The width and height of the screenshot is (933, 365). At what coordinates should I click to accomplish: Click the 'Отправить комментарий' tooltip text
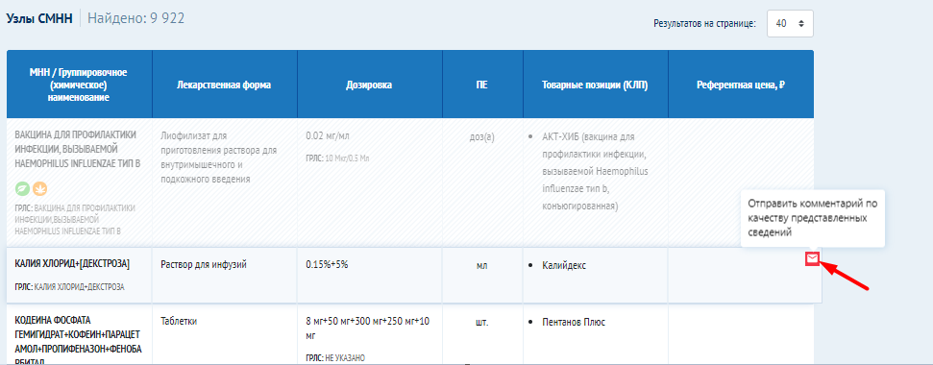pos(812,218)
